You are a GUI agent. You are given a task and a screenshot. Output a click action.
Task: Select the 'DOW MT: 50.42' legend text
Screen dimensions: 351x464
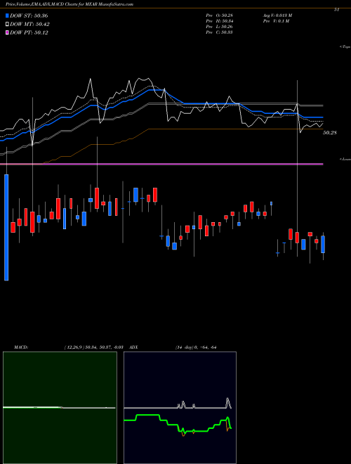pyautogui.click(x=30, y=25)
